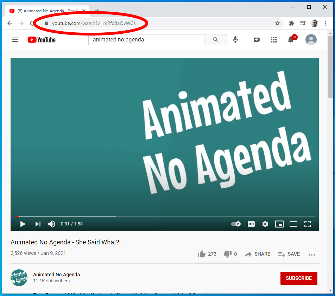The height and width of the screenshot is (296, 335).
Task: Toggle the autoplay switch
Action: (x=236, y=224)
